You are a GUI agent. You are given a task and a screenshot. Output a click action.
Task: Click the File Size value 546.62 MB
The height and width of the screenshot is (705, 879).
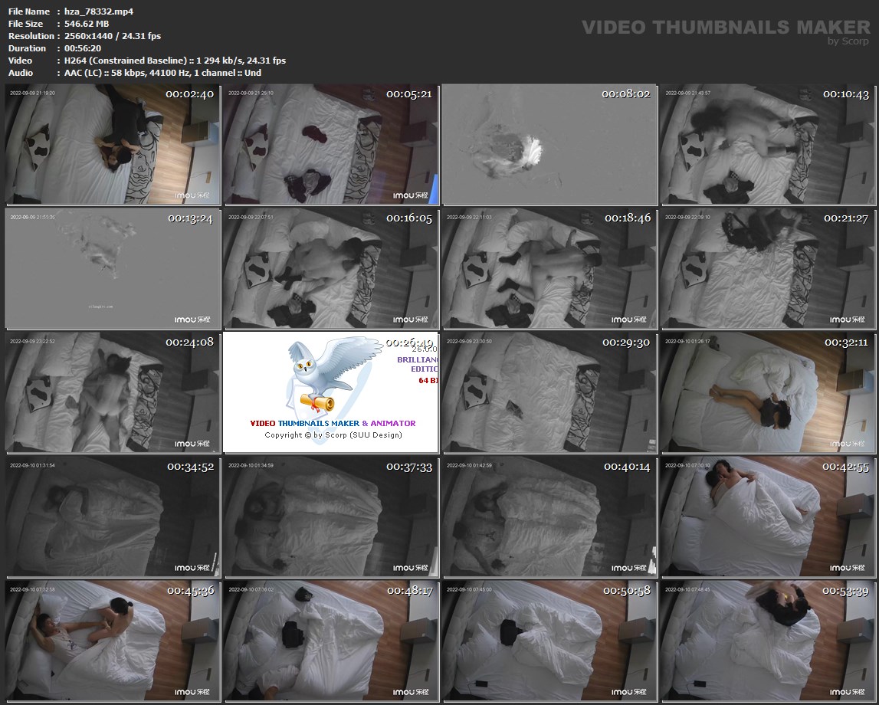[x=87, y=24]
